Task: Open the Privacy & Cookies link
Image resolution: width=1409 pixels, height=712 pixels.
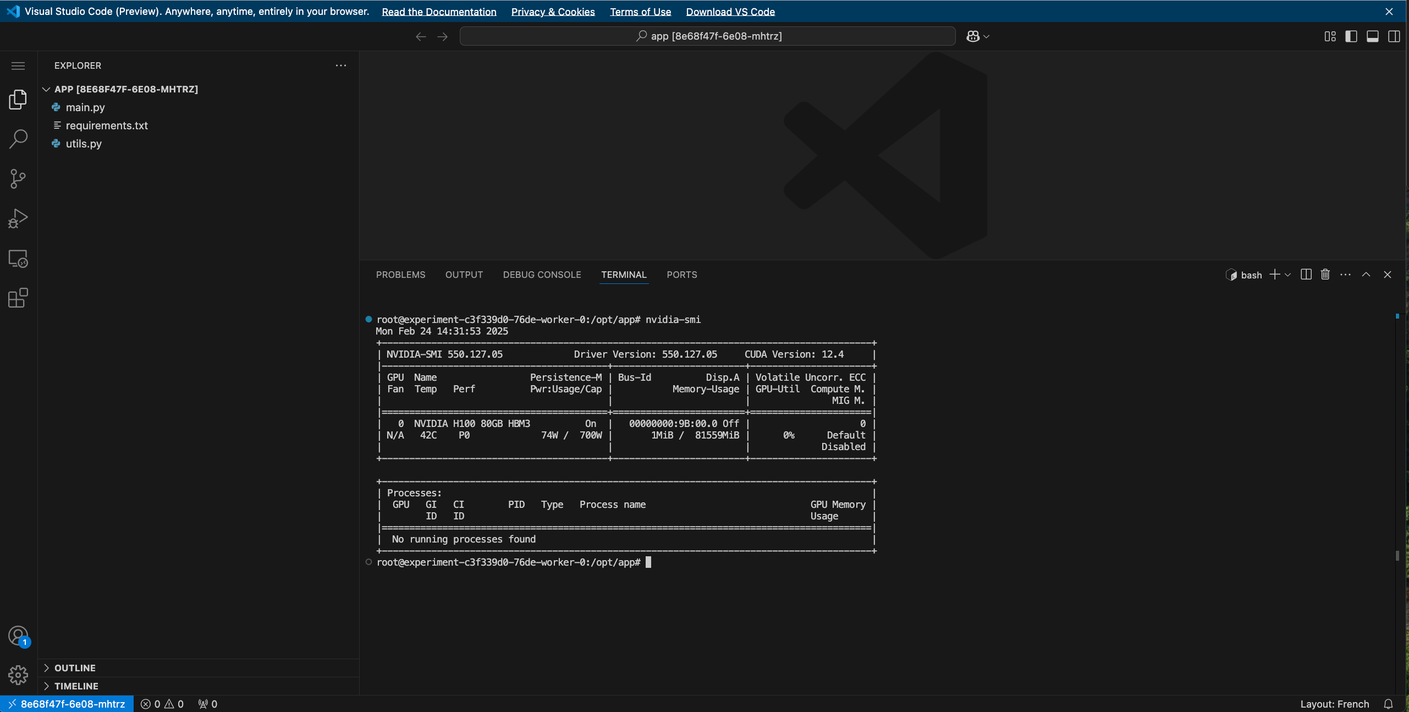Action: coord(553,12)
